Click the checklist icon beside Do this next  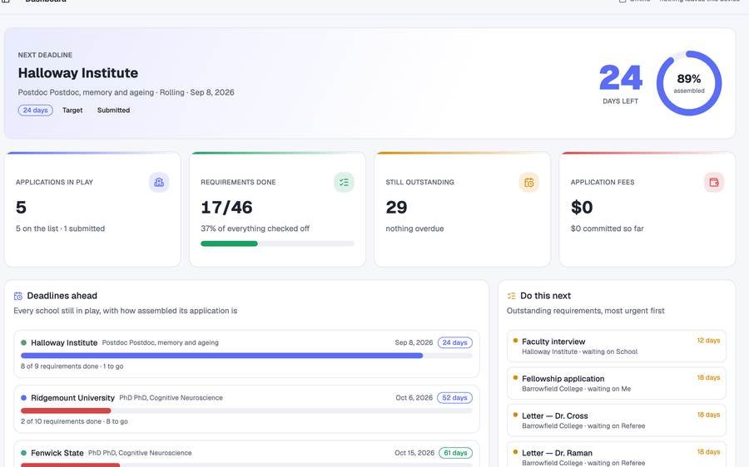click(x=512, y=296)
